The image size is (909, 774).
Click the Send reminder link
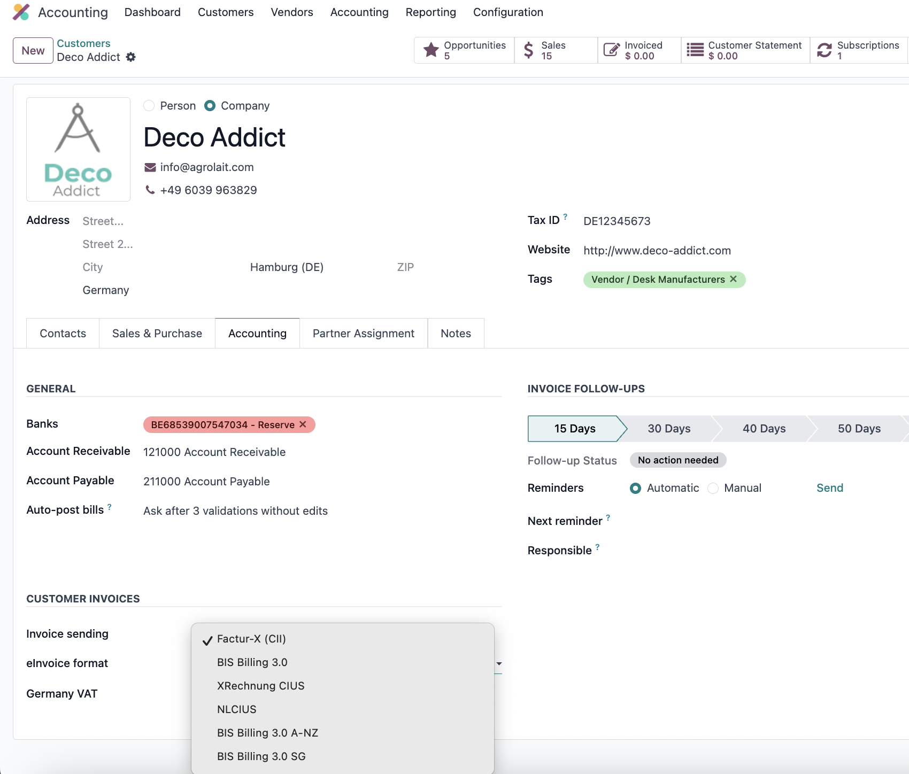click(x=830, y=488)
